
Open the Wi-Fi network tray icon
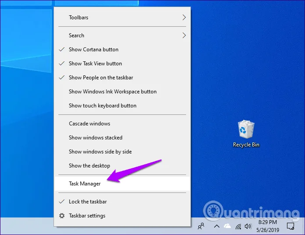(238, 226)
